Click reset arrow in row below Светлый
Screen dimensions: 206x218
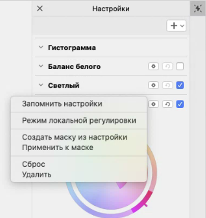click(167, 104)
